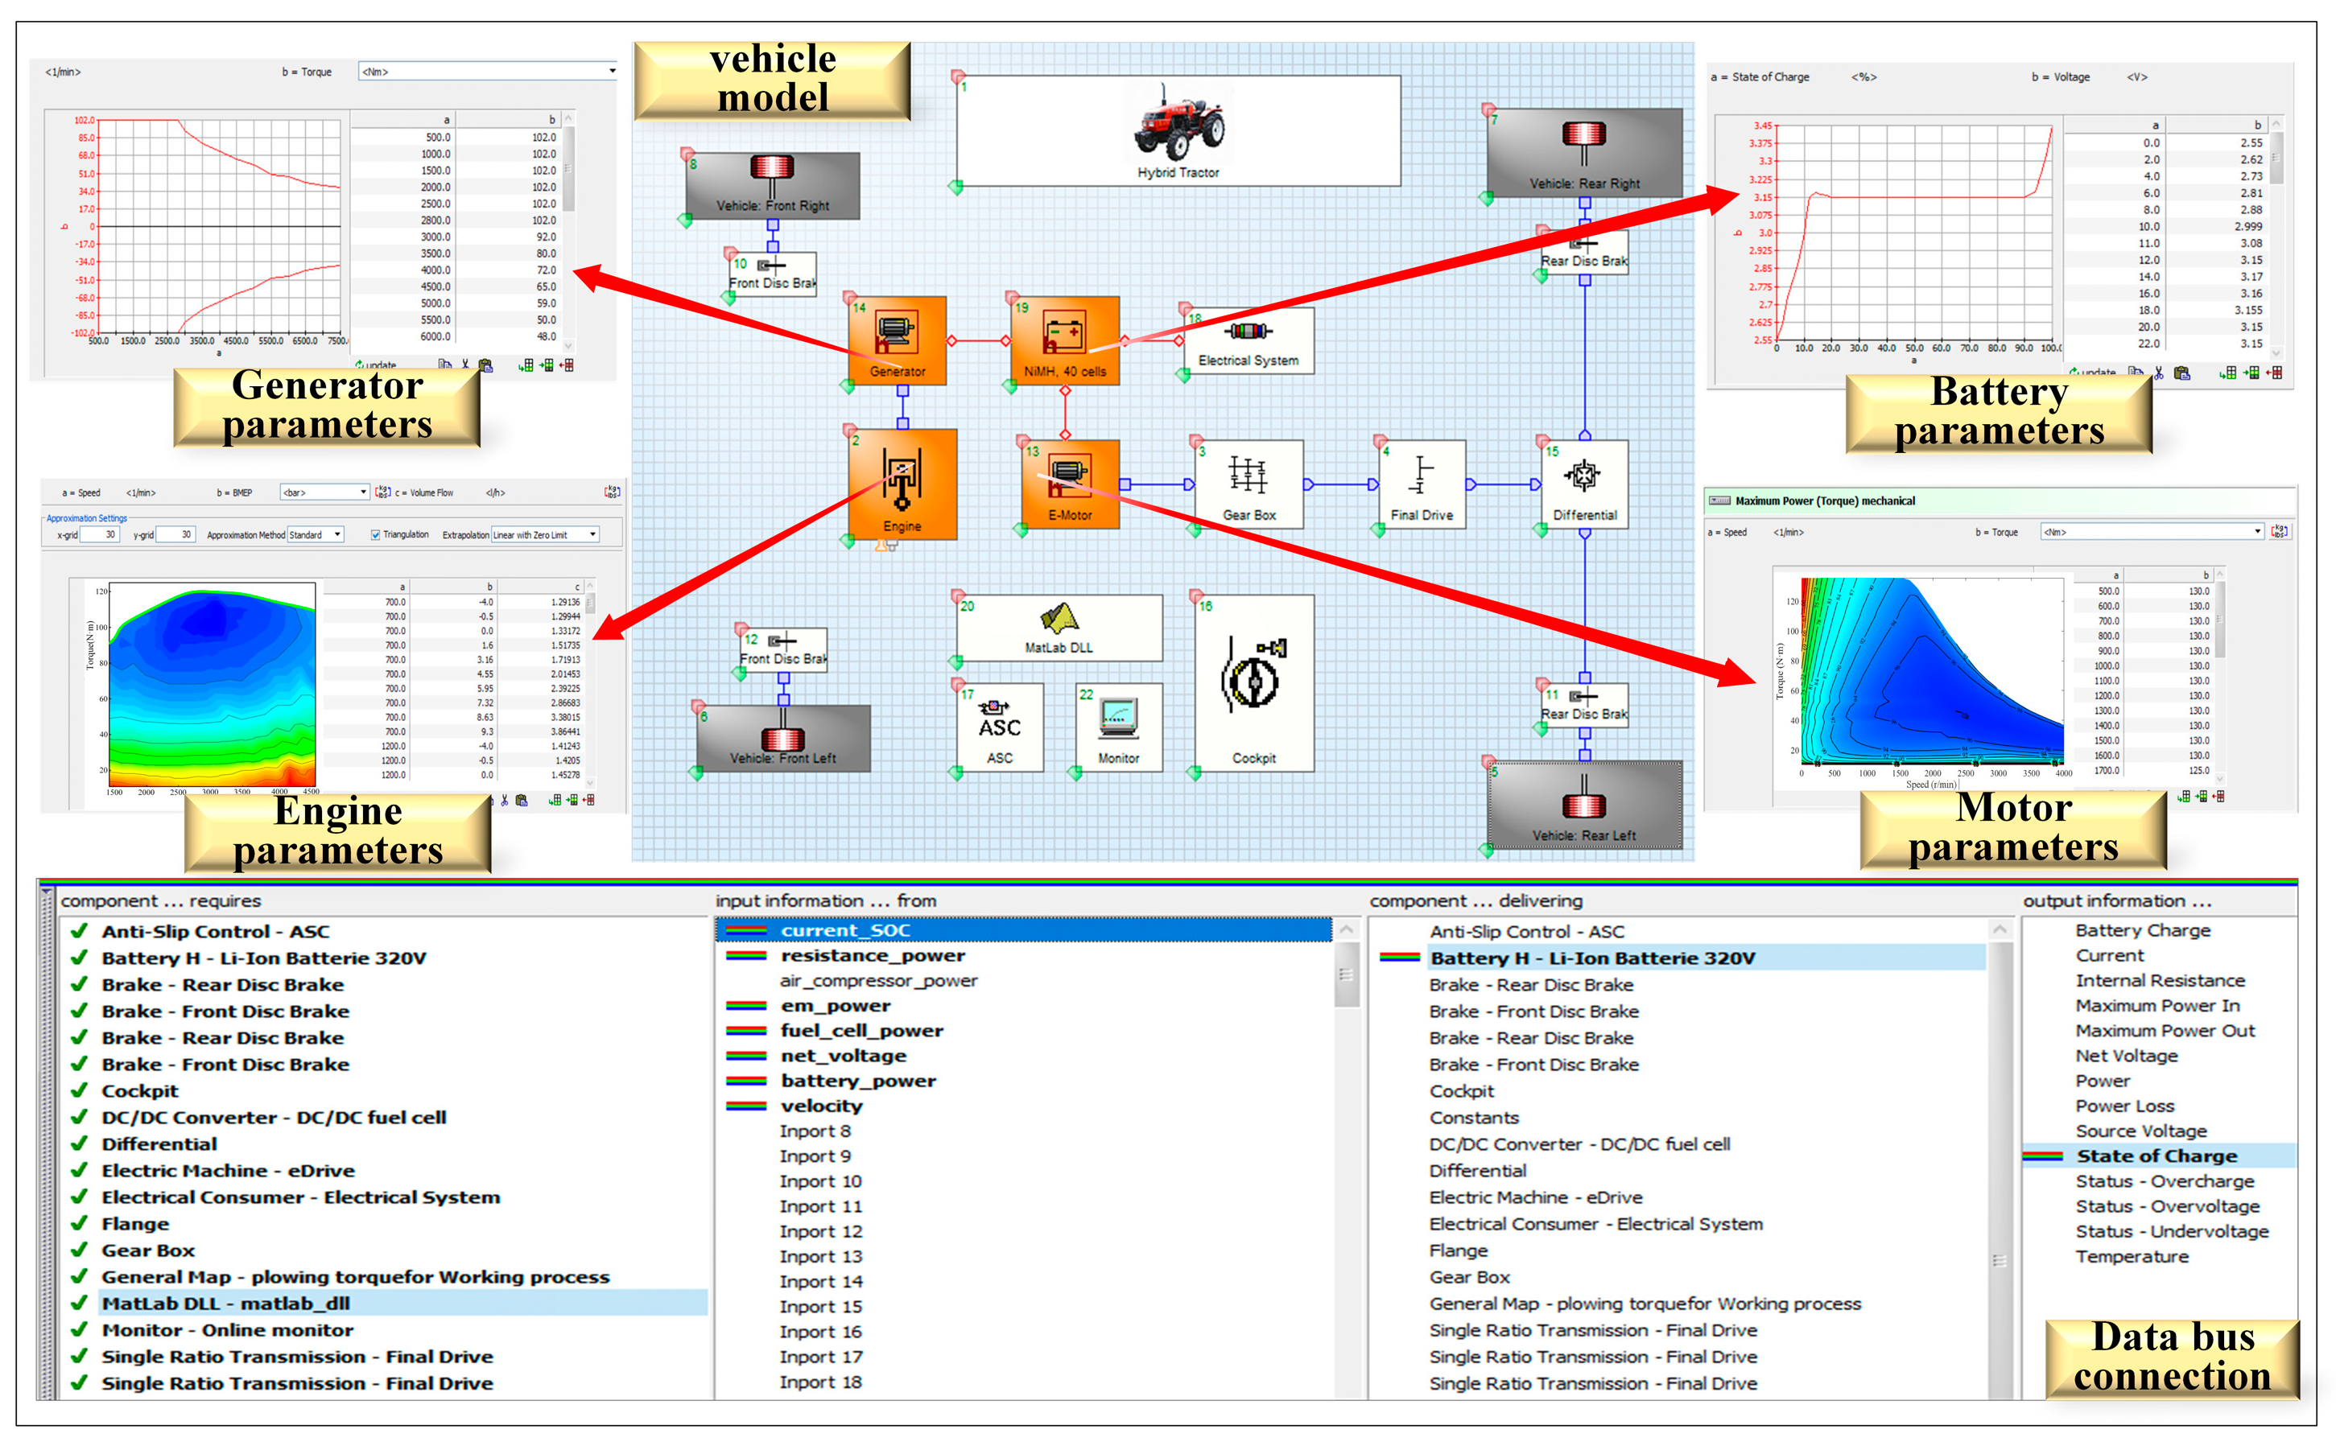Select the MatLab DLL block
This screenshot has width=2336, height=1446.
[1058, 628]
